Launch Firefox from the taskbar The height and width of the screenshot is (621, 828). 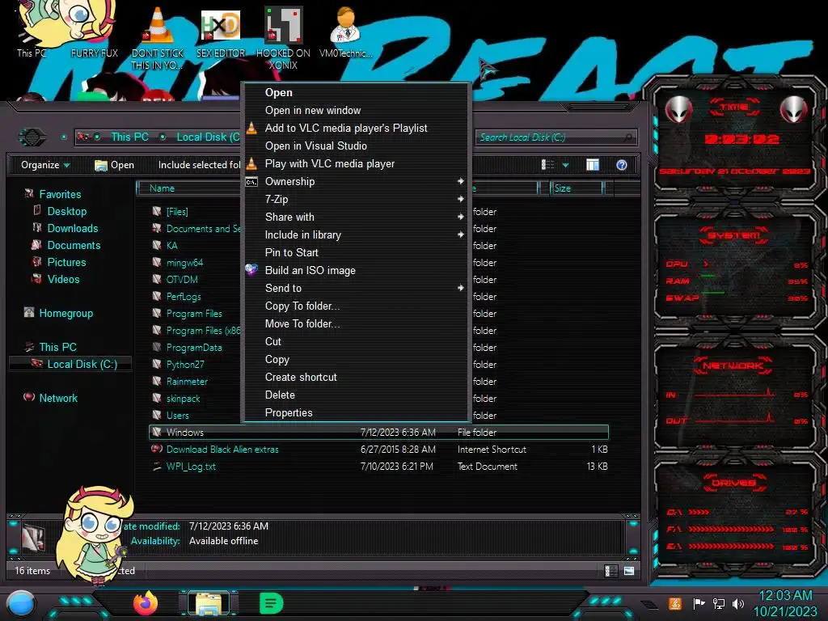click(146, 602)
